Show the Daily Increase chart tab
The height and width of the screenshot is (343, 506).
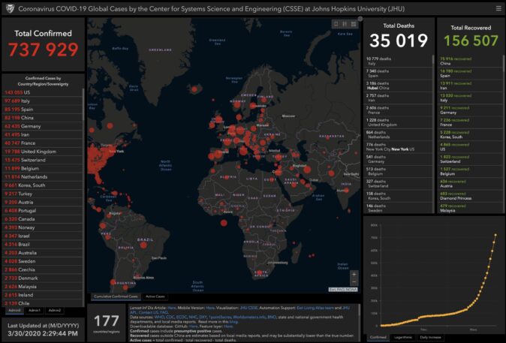pos(430,337)
